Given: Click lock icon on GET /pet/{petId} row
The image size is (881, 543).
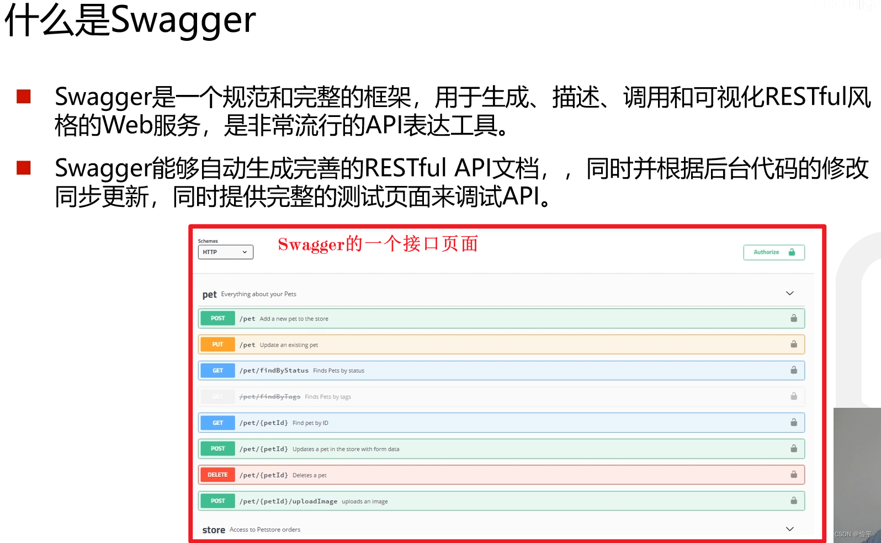Looking at the screenshot, I should (794, 423).
